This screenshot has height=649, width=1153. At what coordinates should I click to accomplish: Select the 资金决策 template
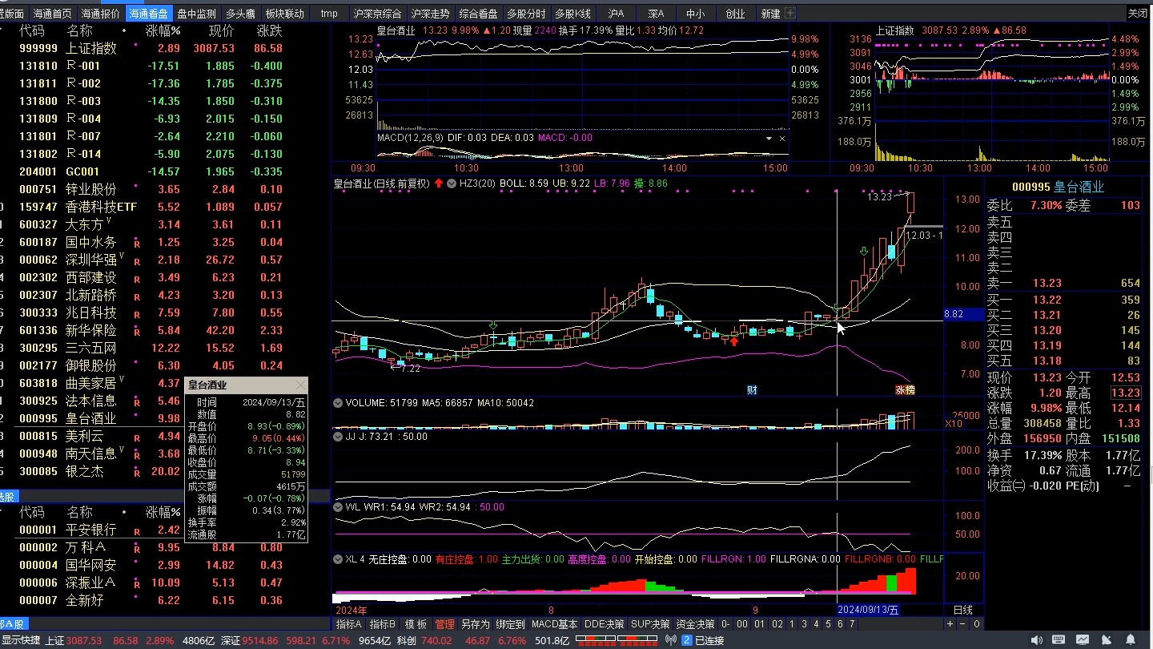[695, 624]
